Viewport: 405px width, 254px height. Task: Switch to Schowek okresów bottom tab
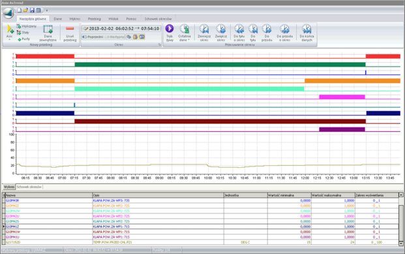pos(29,187)
